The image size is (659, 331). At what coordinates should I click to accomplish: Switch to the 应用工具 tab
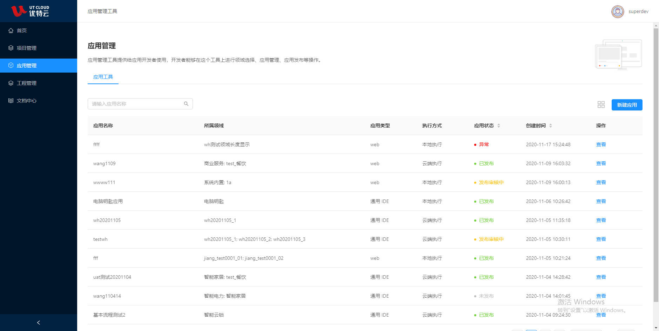click(x=103, y=77)
